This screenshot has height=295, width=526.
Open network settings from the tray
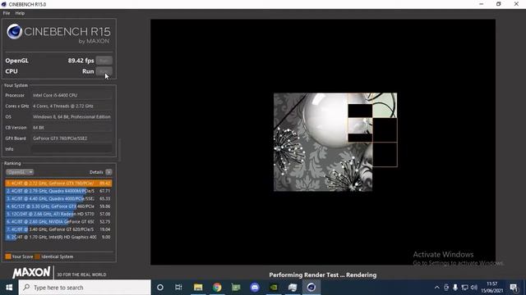click(x=464, y=288)
